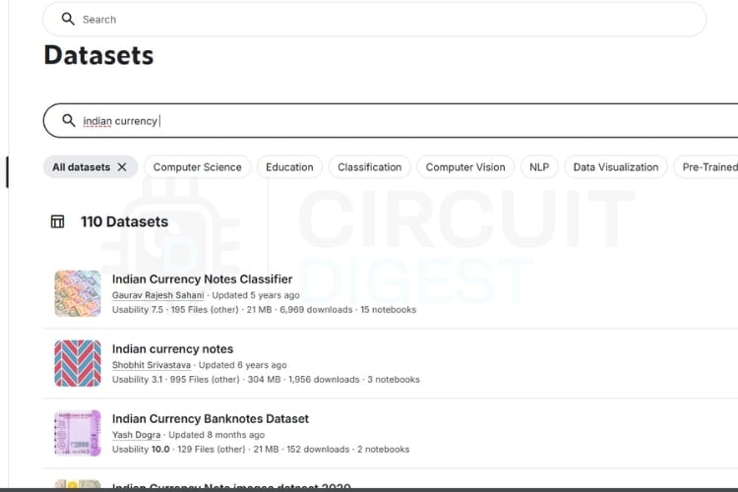Open Indian currency notes chevron-pattern thumbnail
The image size is (738, 492).
pos(78,363)
